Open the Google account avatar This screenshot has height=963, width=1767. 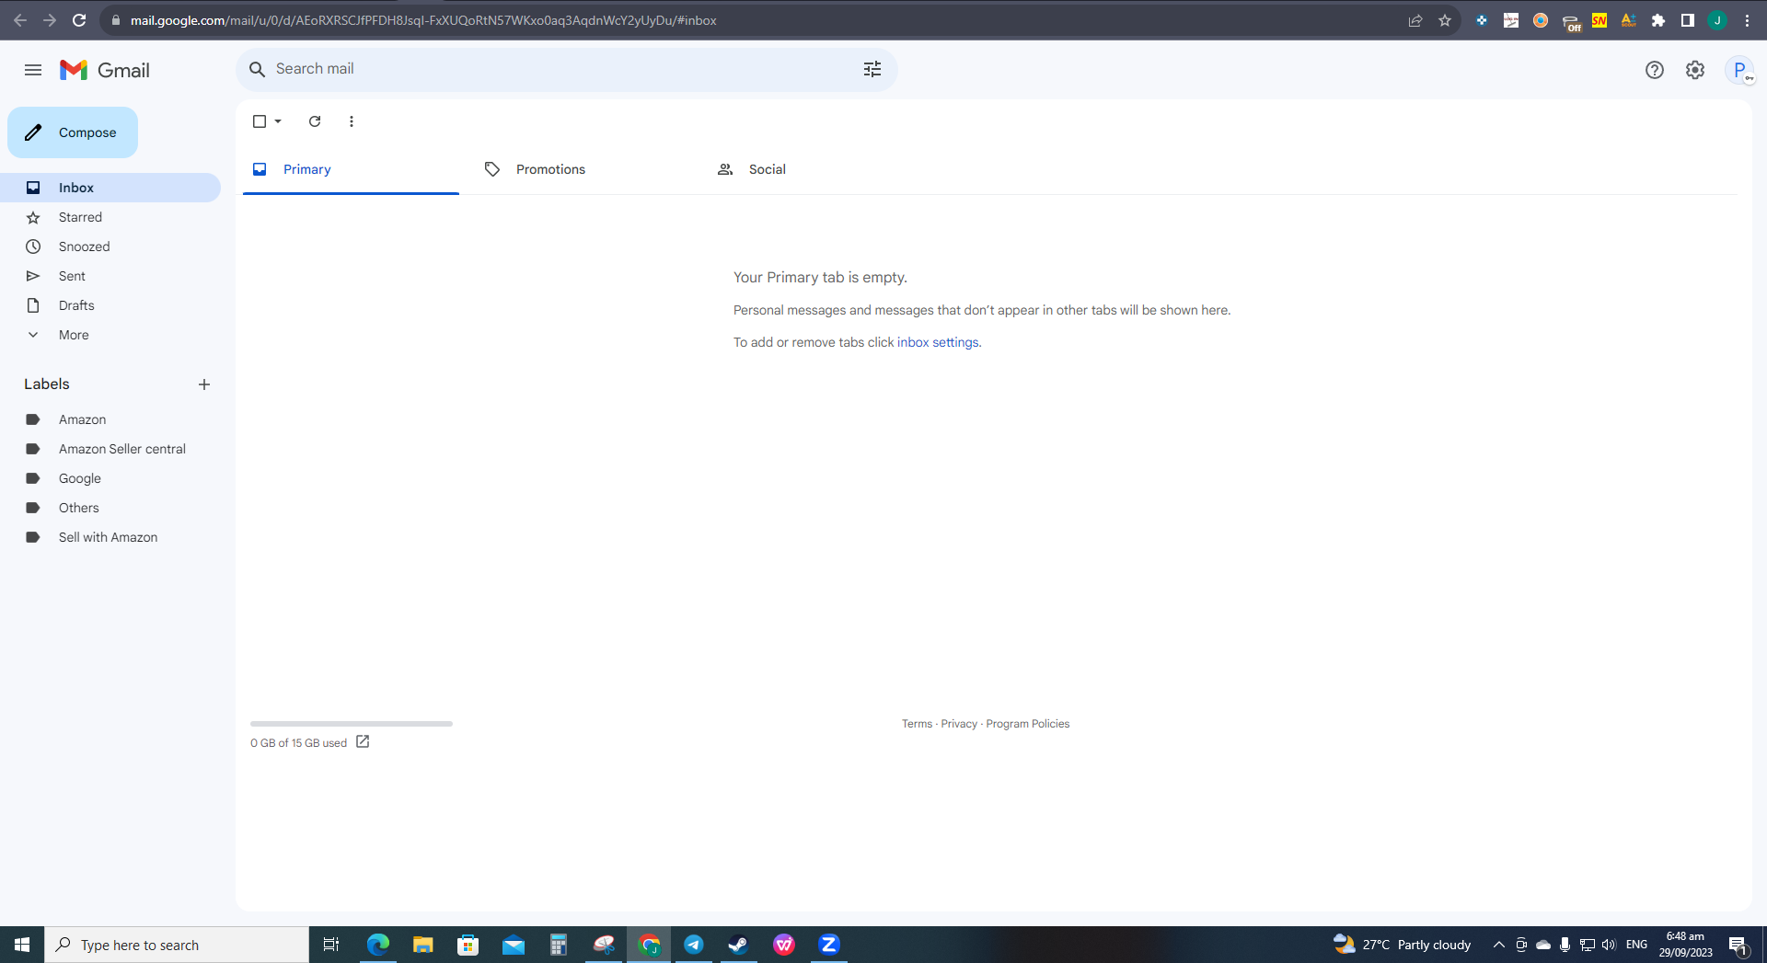[x=1739, y=70]
